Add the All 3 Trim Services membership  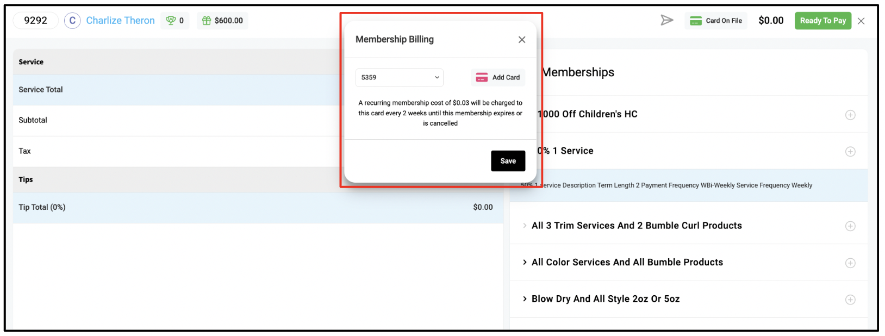pos(850,226)
